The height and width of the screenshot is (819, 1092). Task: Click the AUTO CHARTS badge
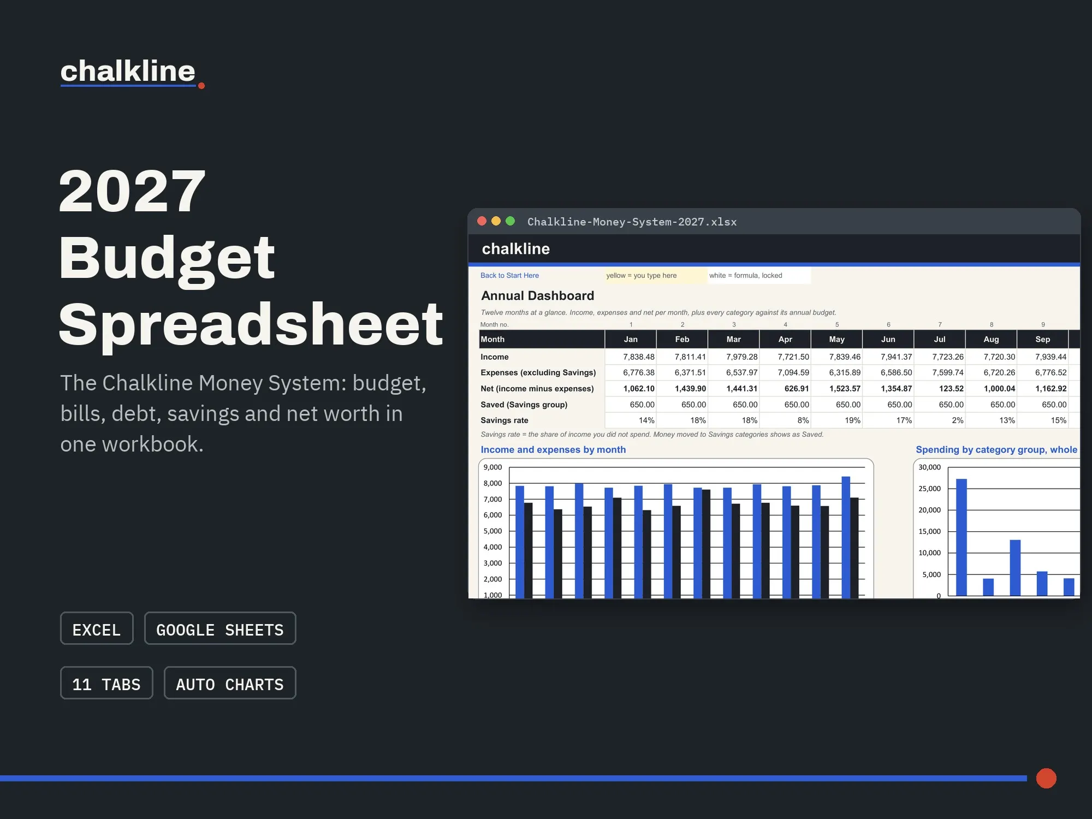click(230, 683)
